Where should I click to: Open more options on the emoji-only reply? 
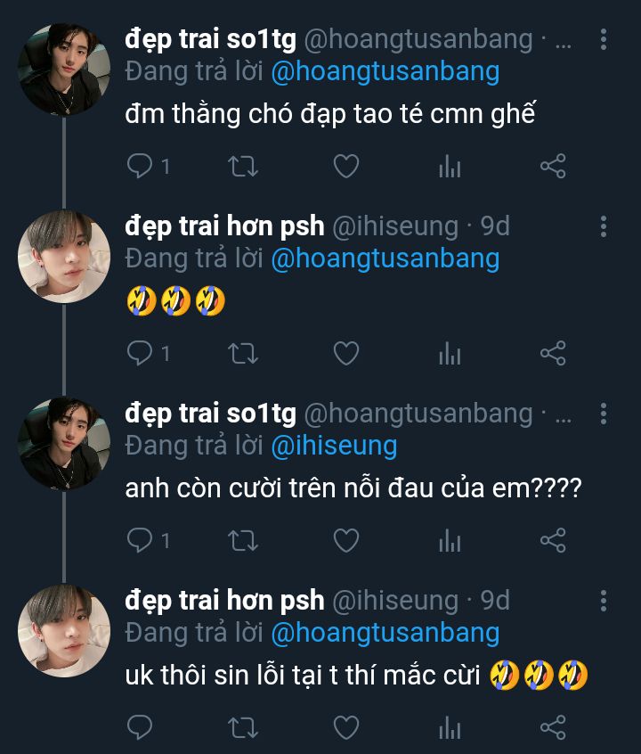point(604,226)
